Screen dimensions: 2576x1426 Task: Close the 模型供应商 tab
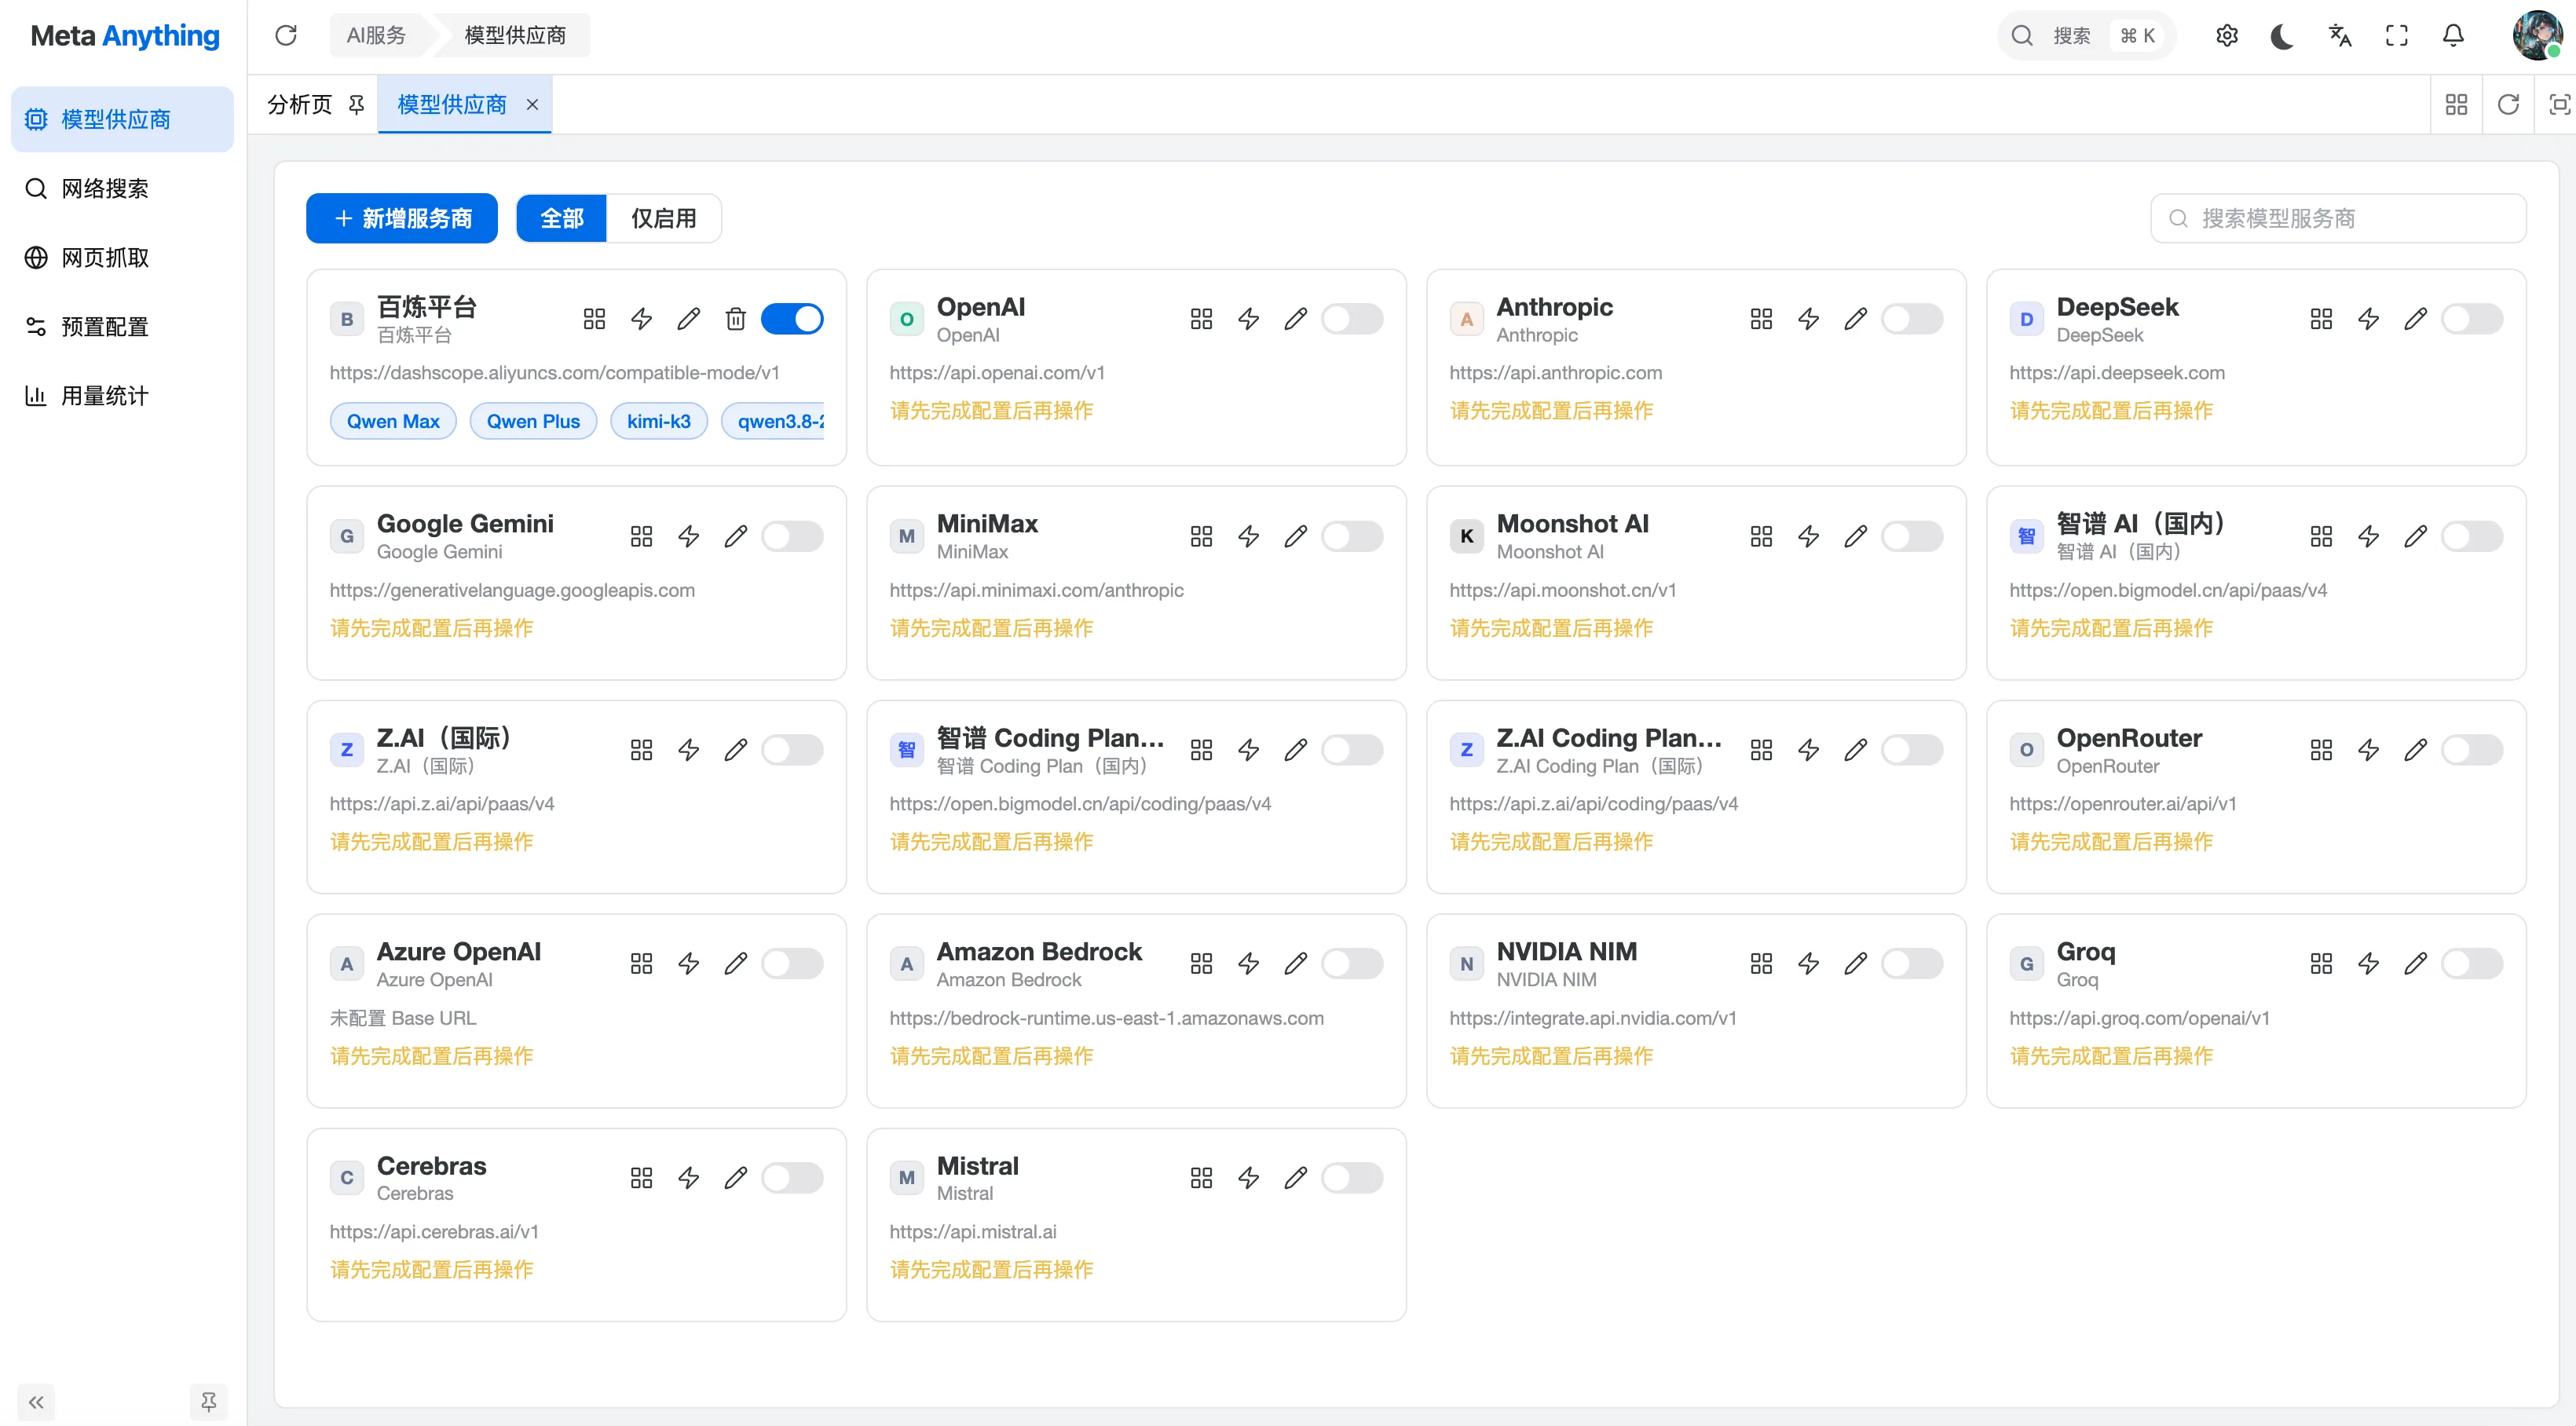pyautogui.click(x=532, y=104)
